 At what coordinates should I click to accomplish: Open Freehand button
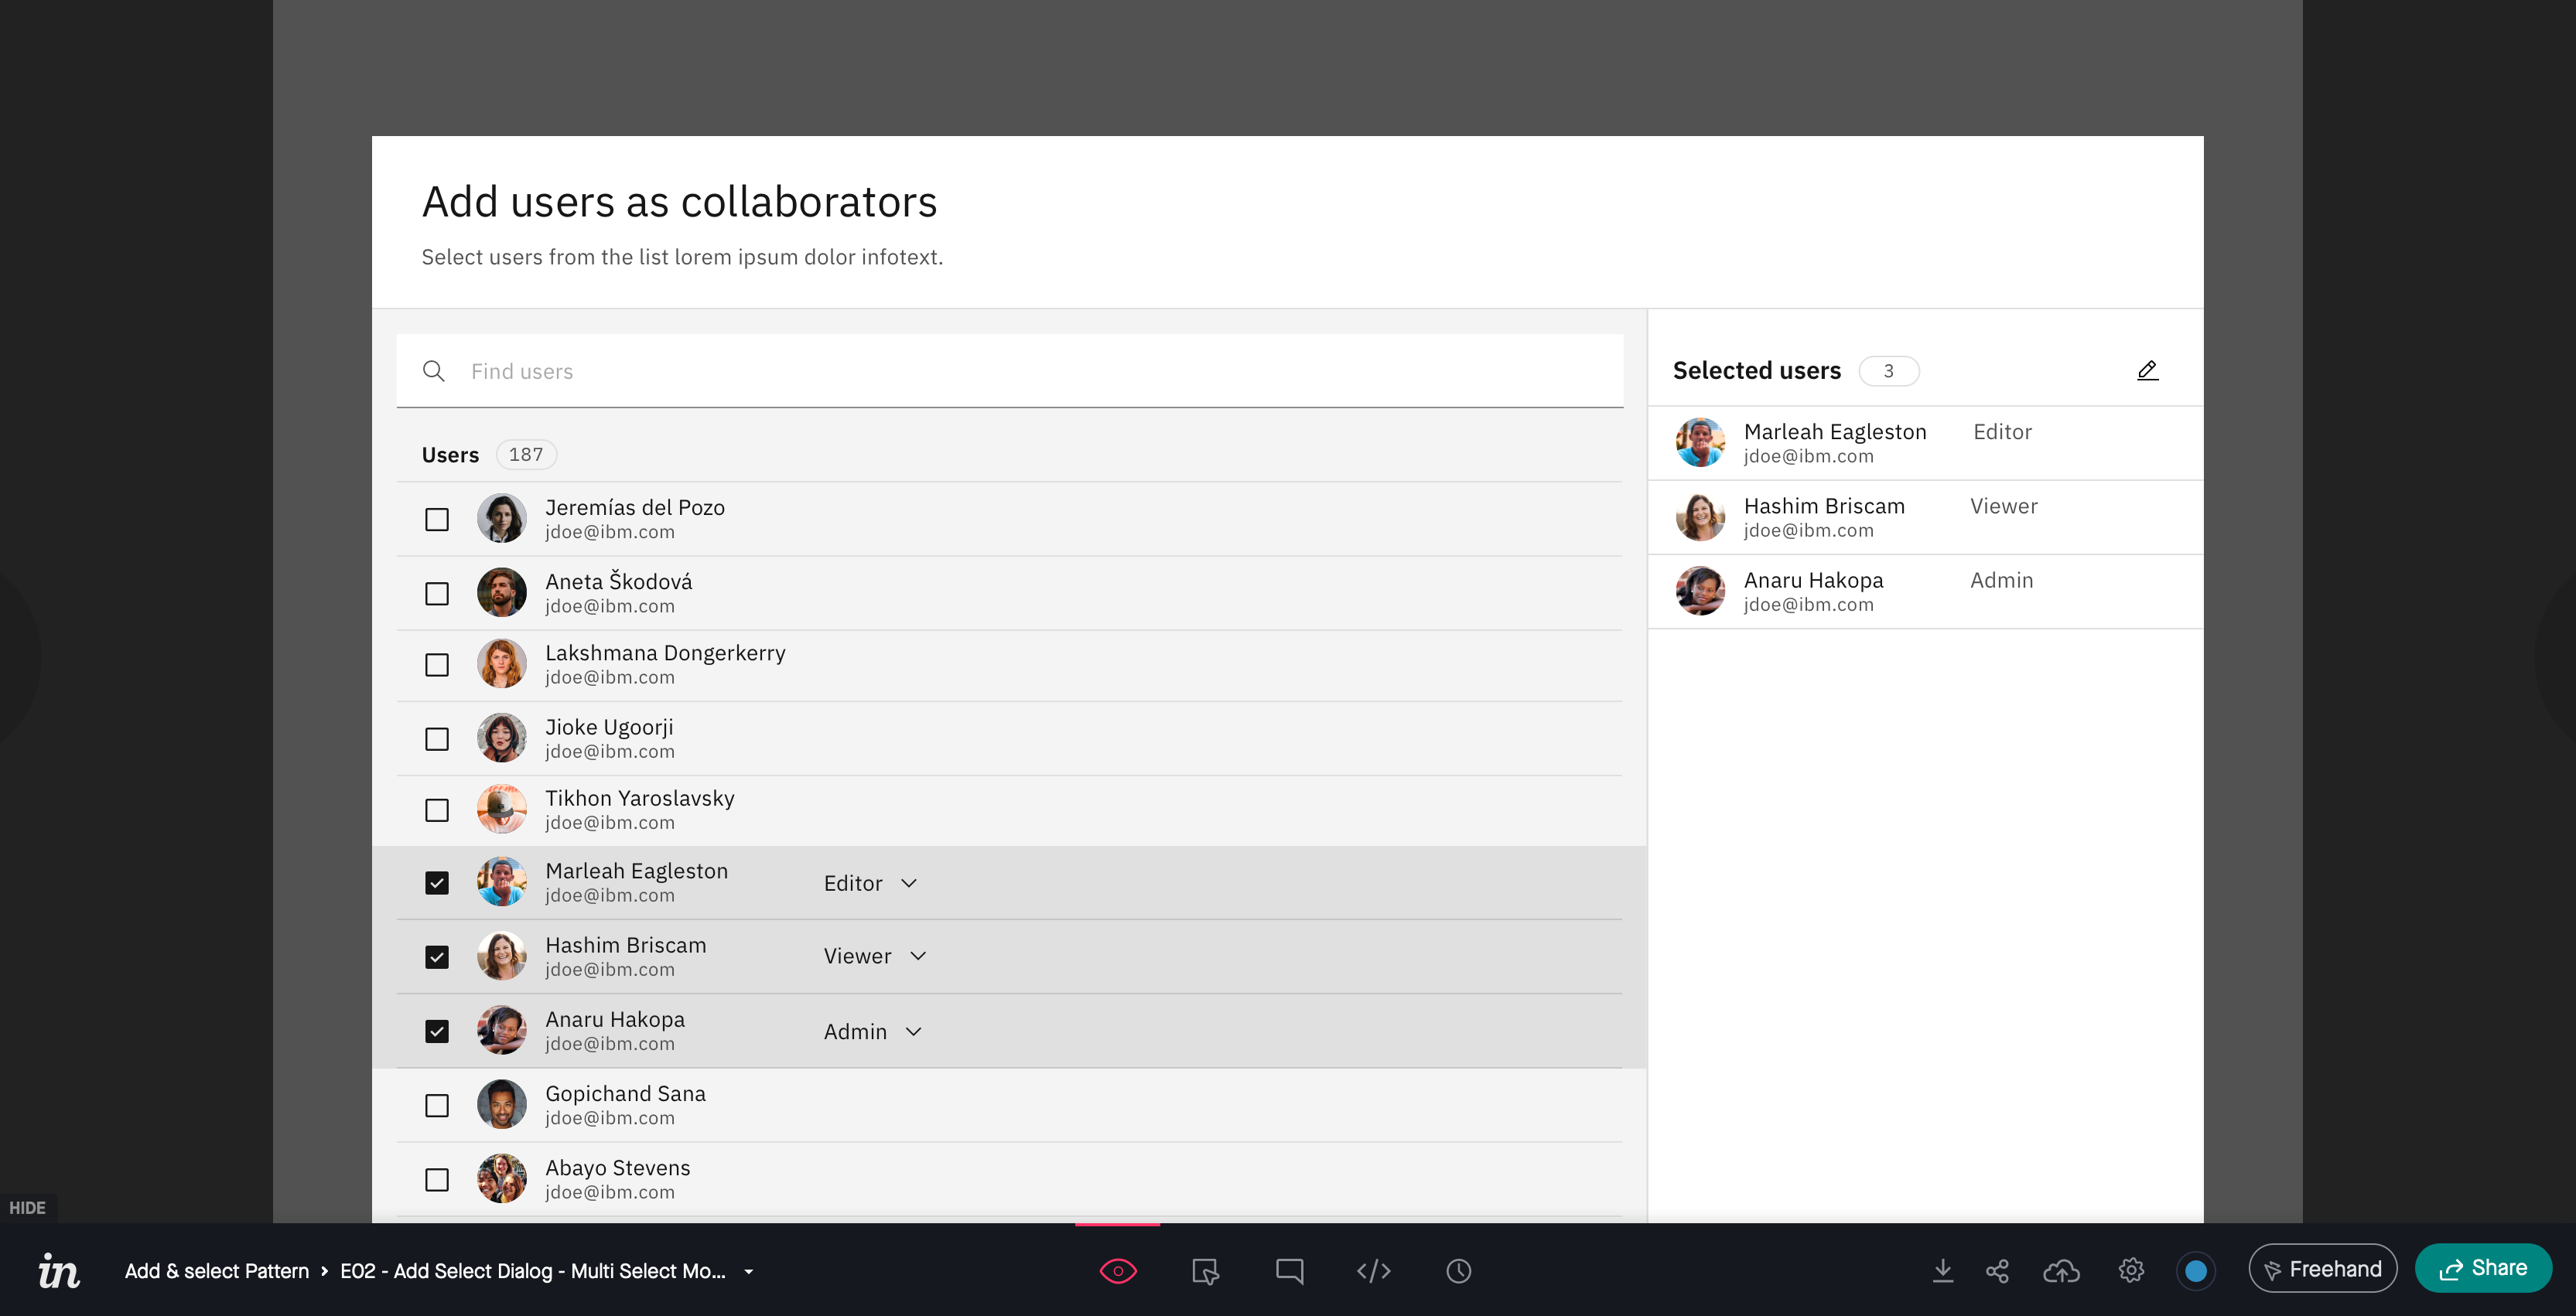point(2322,1268)
